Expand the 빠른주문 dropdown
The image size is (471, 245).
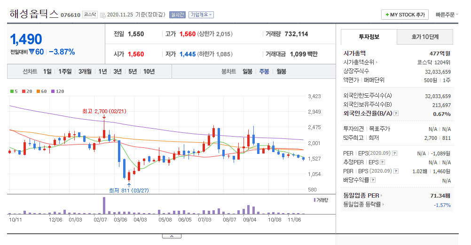click(x=447, y=15)
